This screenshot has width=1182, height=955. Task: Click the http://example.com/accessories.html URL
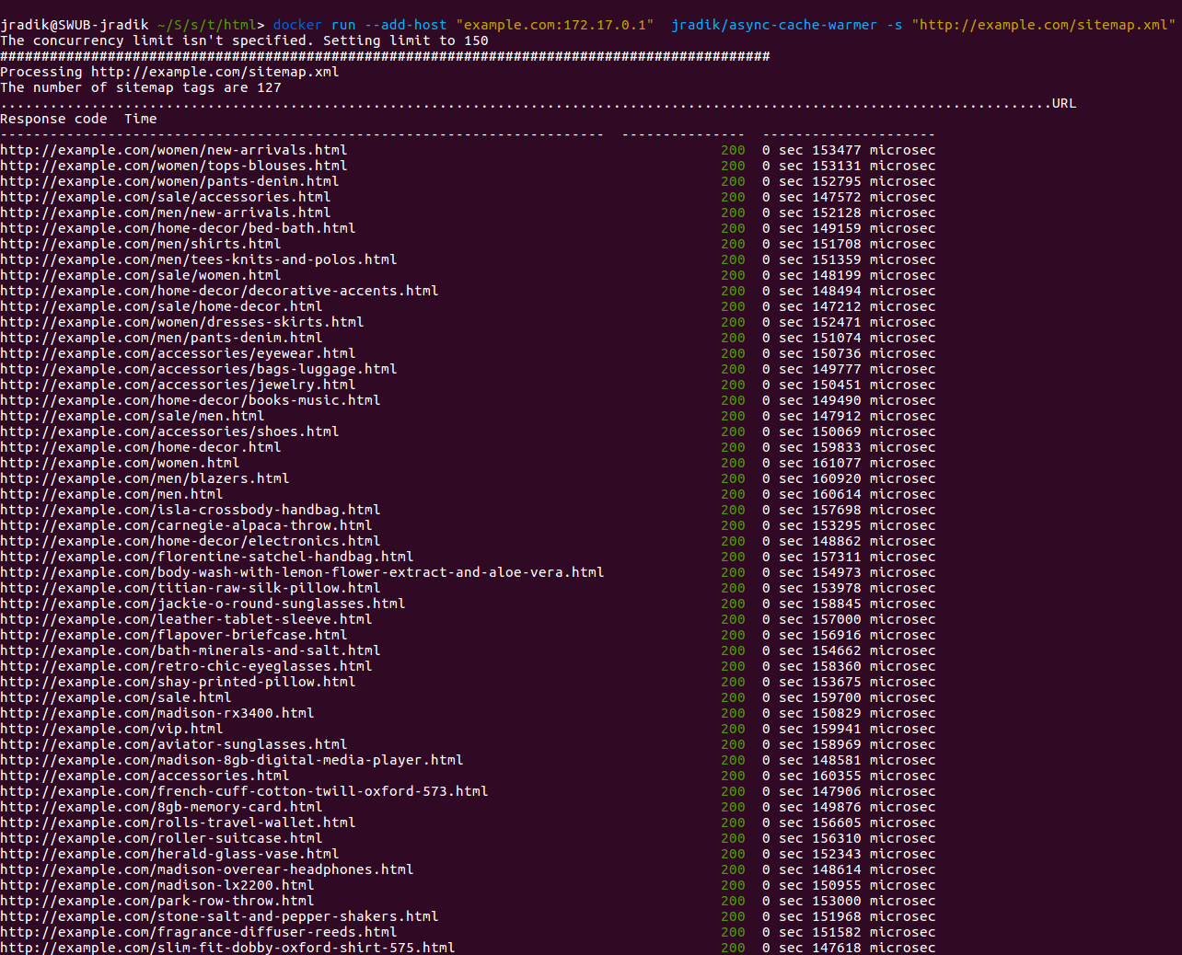[x=145, y=776]
